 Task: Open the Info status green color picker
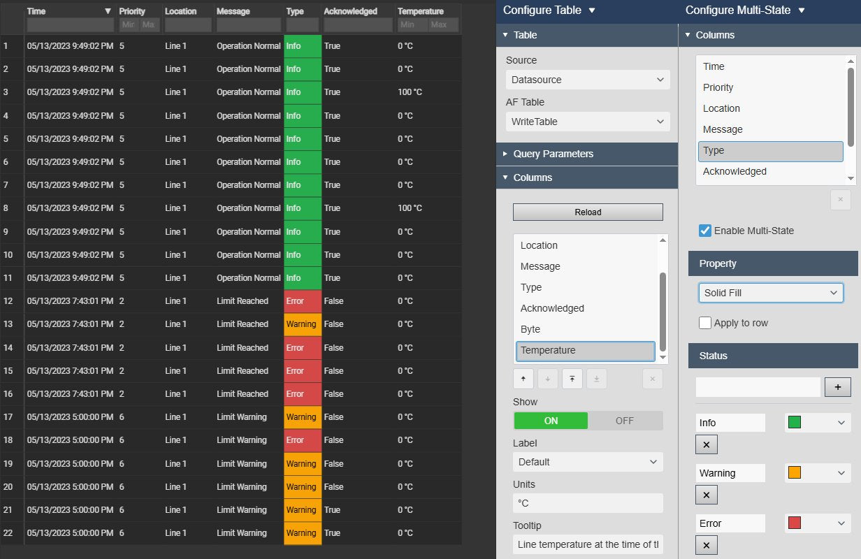coord(818,423)
